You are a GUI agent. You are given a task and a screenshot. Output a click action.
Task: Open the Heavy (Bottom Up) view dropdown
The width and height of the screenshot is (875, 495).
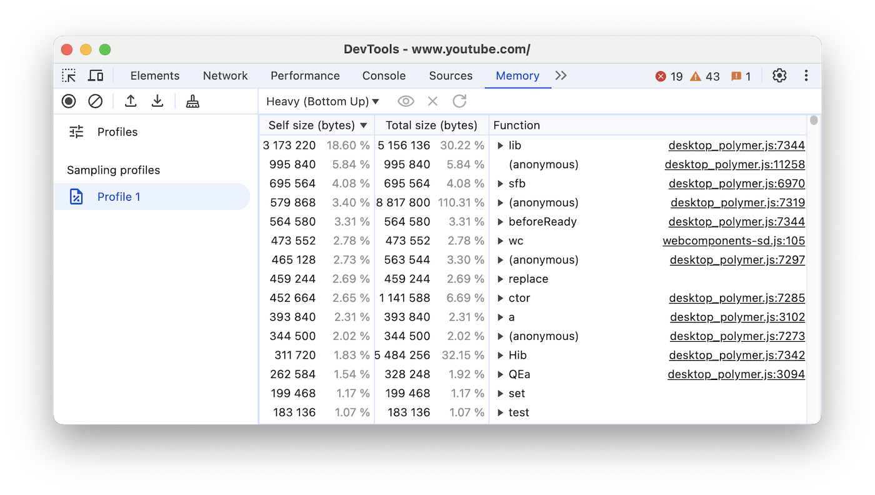click(322, 101)
